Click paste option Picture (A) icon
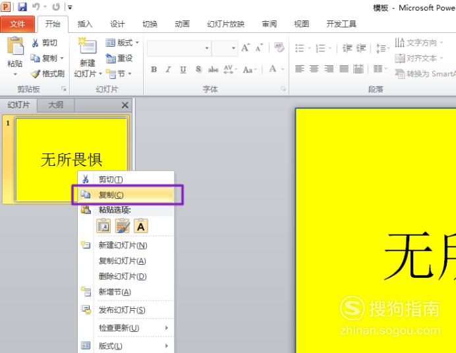 [141, 227]
